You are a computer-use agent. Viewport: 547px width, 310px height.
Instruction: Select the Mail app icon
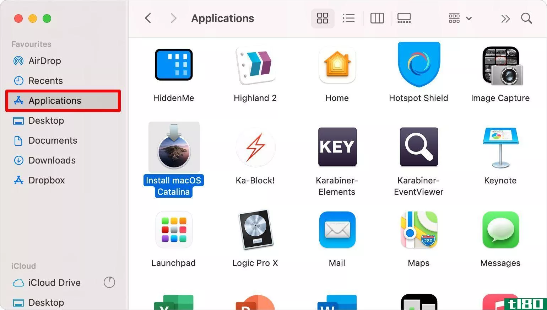click(x=337, y=230)
